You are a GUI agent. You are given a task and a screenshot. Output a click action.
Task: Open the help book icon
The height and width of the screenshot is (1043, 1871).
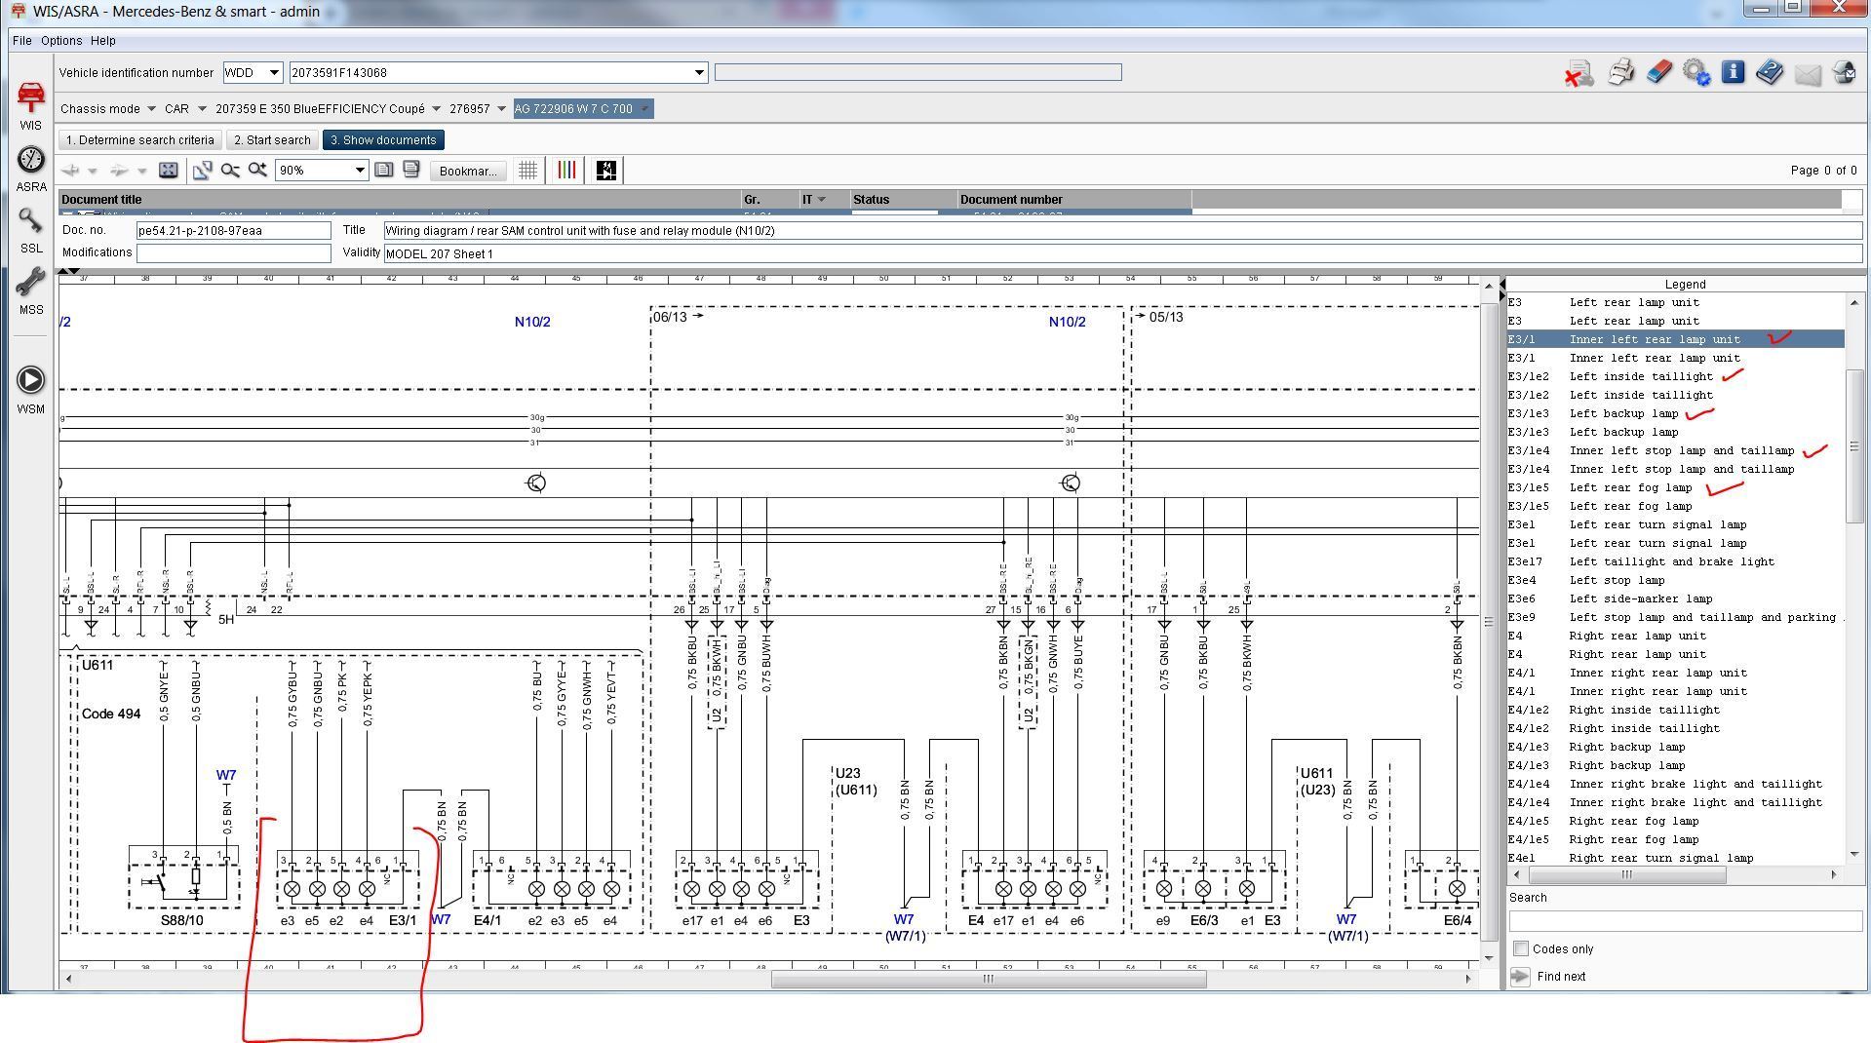tap(1770, 73)
